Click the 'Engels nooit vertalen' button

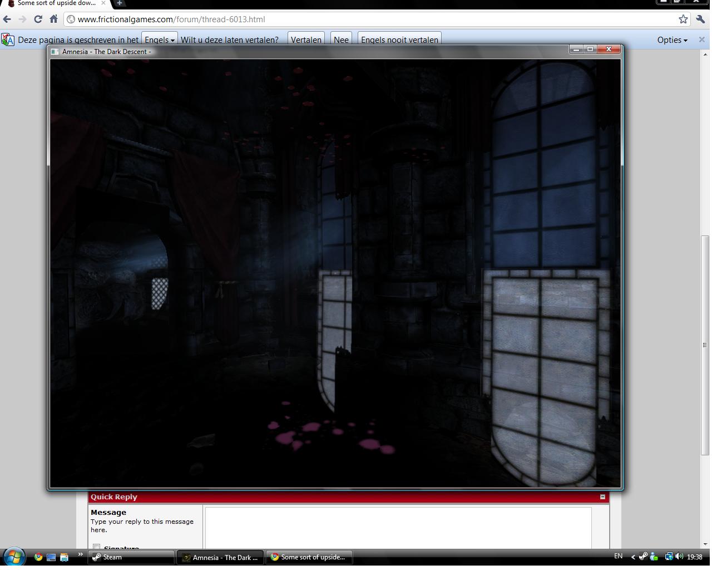click(399, 40)
